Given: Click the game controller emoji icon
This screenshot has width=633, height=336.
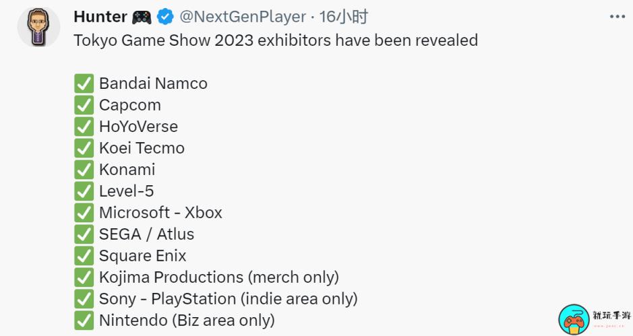Looking at the screenshot, I should (142, 18).
